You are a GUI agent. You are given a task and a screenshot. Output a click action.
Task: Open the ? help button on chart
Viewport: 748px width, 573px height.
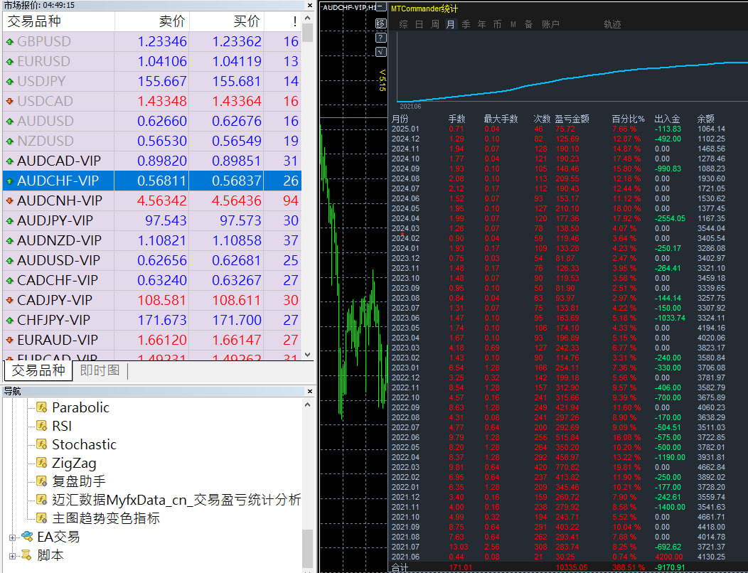coord(380,38)
